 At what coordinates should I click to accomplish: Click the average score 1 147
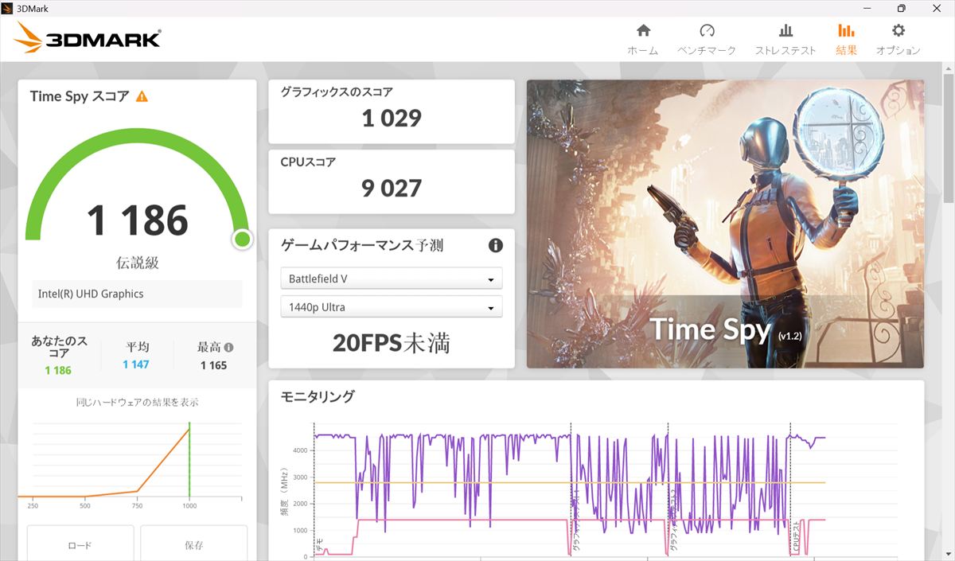(136, 364)
